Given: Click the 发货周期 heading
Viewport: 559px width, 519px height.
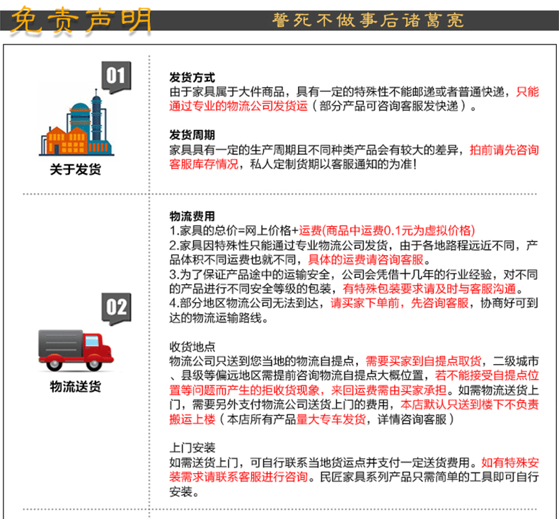Looking at the screenshot, I should point(192,135).
